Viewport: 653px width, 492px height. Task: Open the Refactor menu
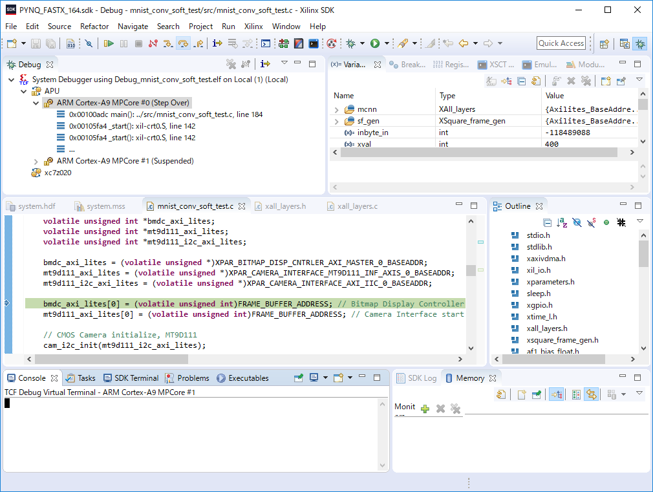pos(94,27)
